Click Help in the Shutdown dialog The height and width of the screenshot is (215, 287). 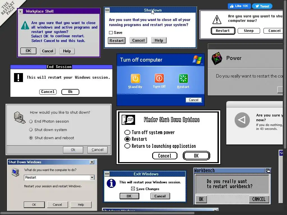pyautogui.click(x=159, y=40)
